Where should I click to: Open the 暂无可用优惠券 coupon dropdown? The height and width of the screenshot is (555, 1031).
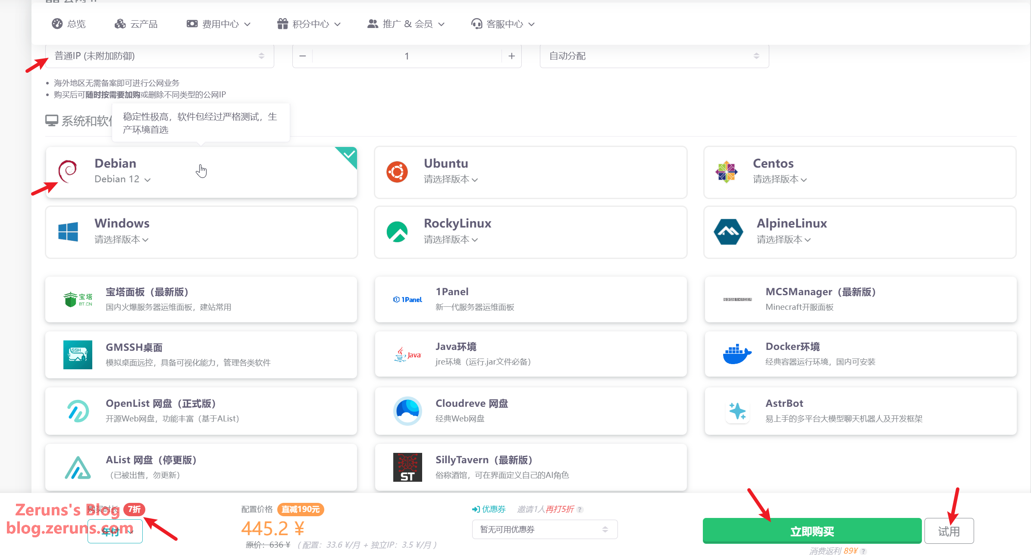pos(544,529)
